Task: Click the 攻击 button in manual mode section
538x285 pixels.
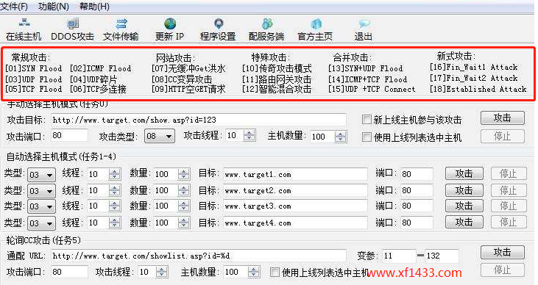Action: click(503, 118)
